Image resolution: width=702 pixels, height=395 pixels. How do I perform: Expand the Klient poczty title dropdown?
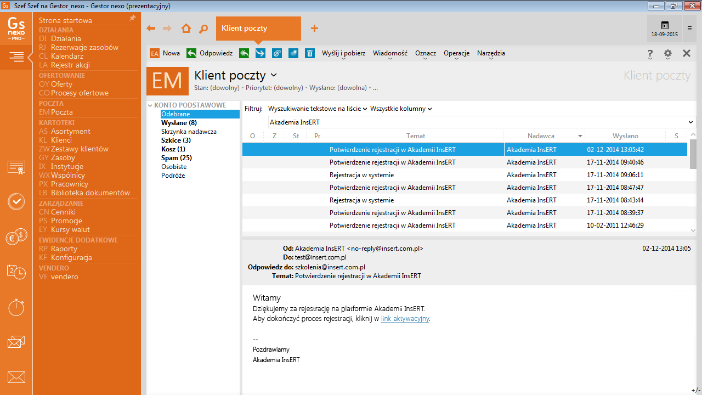point(274,75)
